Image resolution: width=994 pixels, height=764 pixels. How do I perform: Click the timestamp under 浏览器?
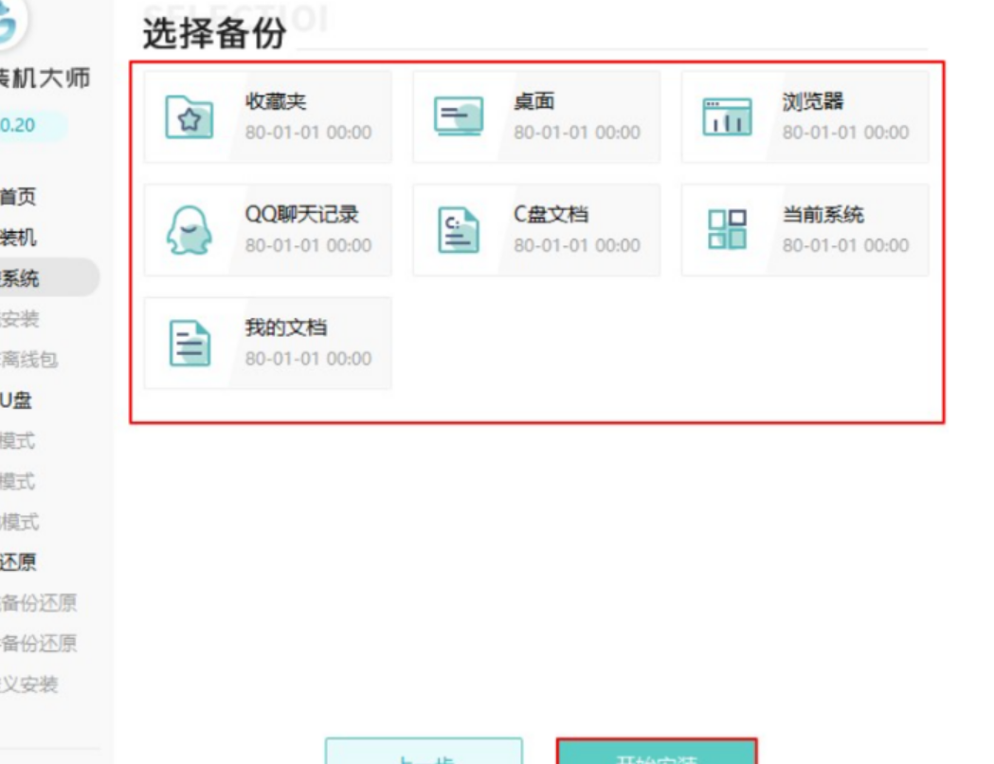tap(845, 133)
